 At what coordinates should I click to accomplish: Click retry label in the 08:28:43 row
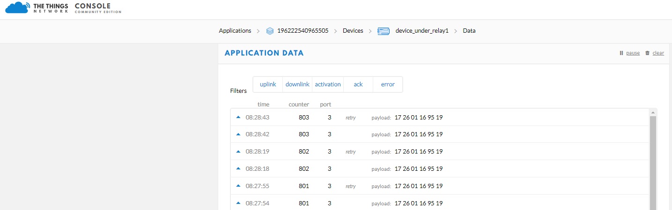coord(351,118)
